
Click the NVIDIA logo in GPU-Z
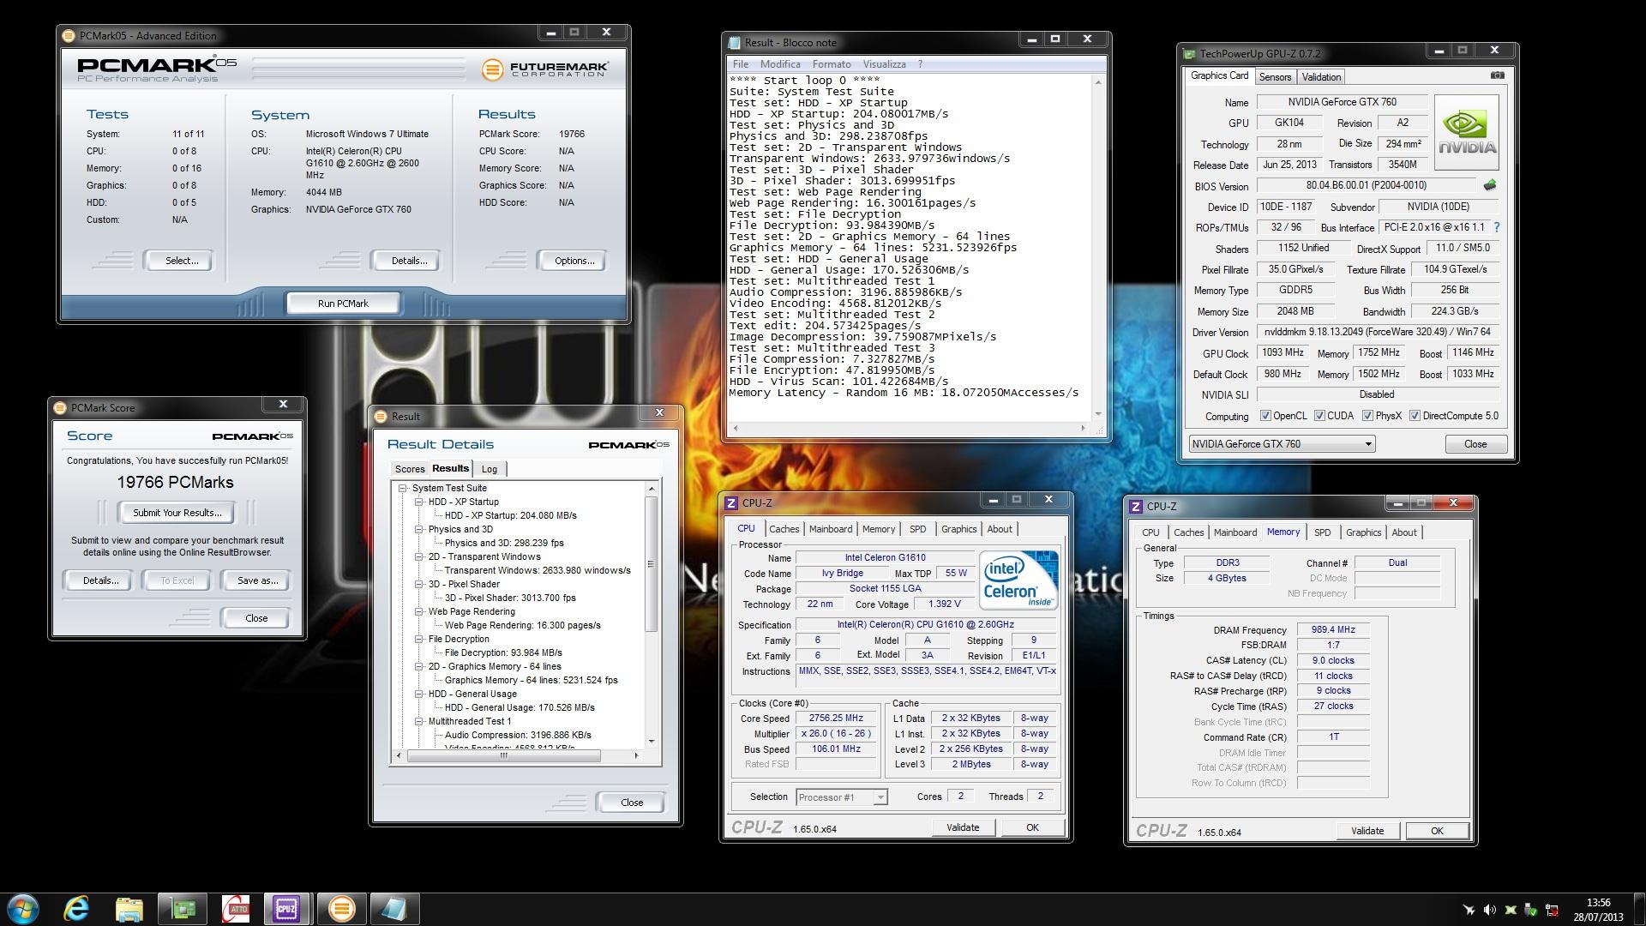coord(1467,132)
